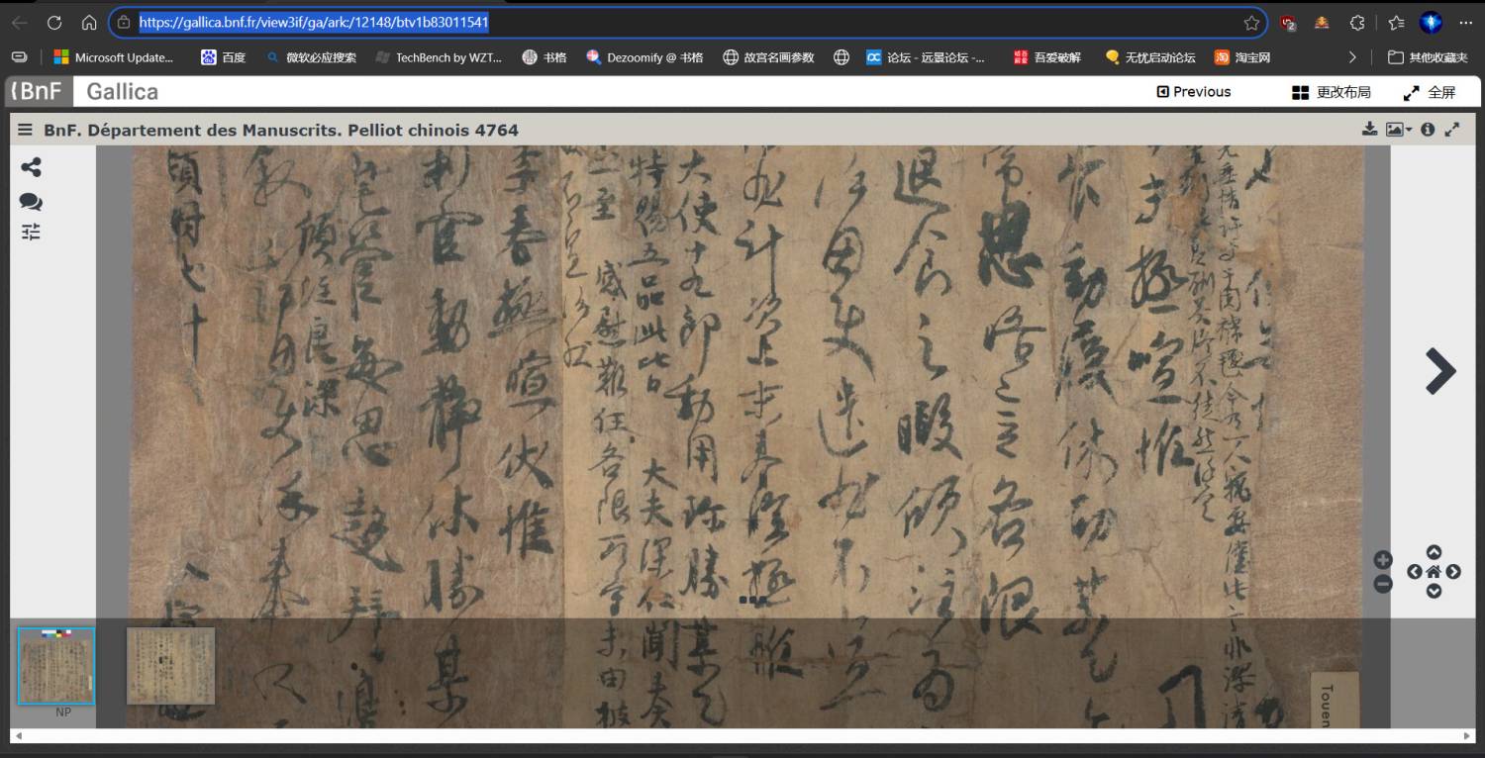Click the share icon in the viewer sidebar
Image resolution: width=1485 pixels, height=758 pixels.
click(x=31, y=167)
